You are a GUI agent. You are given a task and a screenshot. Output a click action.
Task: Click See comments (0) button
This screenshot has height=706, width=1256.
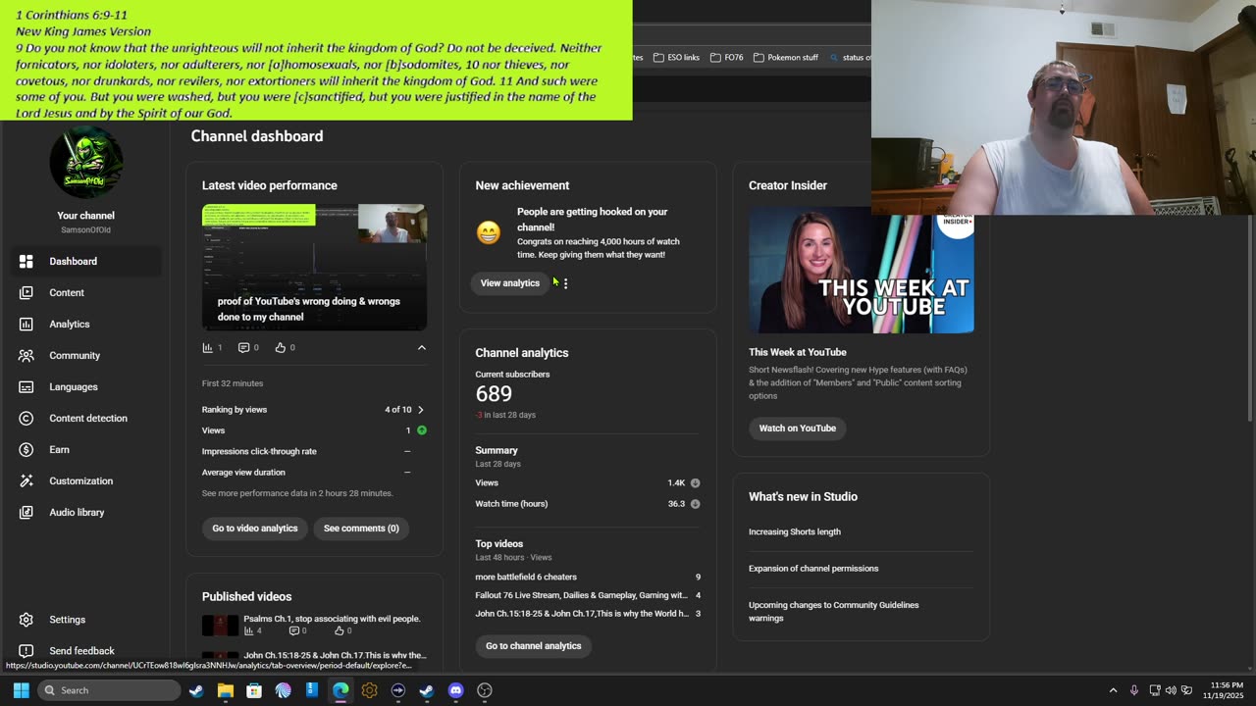[361, 529]
